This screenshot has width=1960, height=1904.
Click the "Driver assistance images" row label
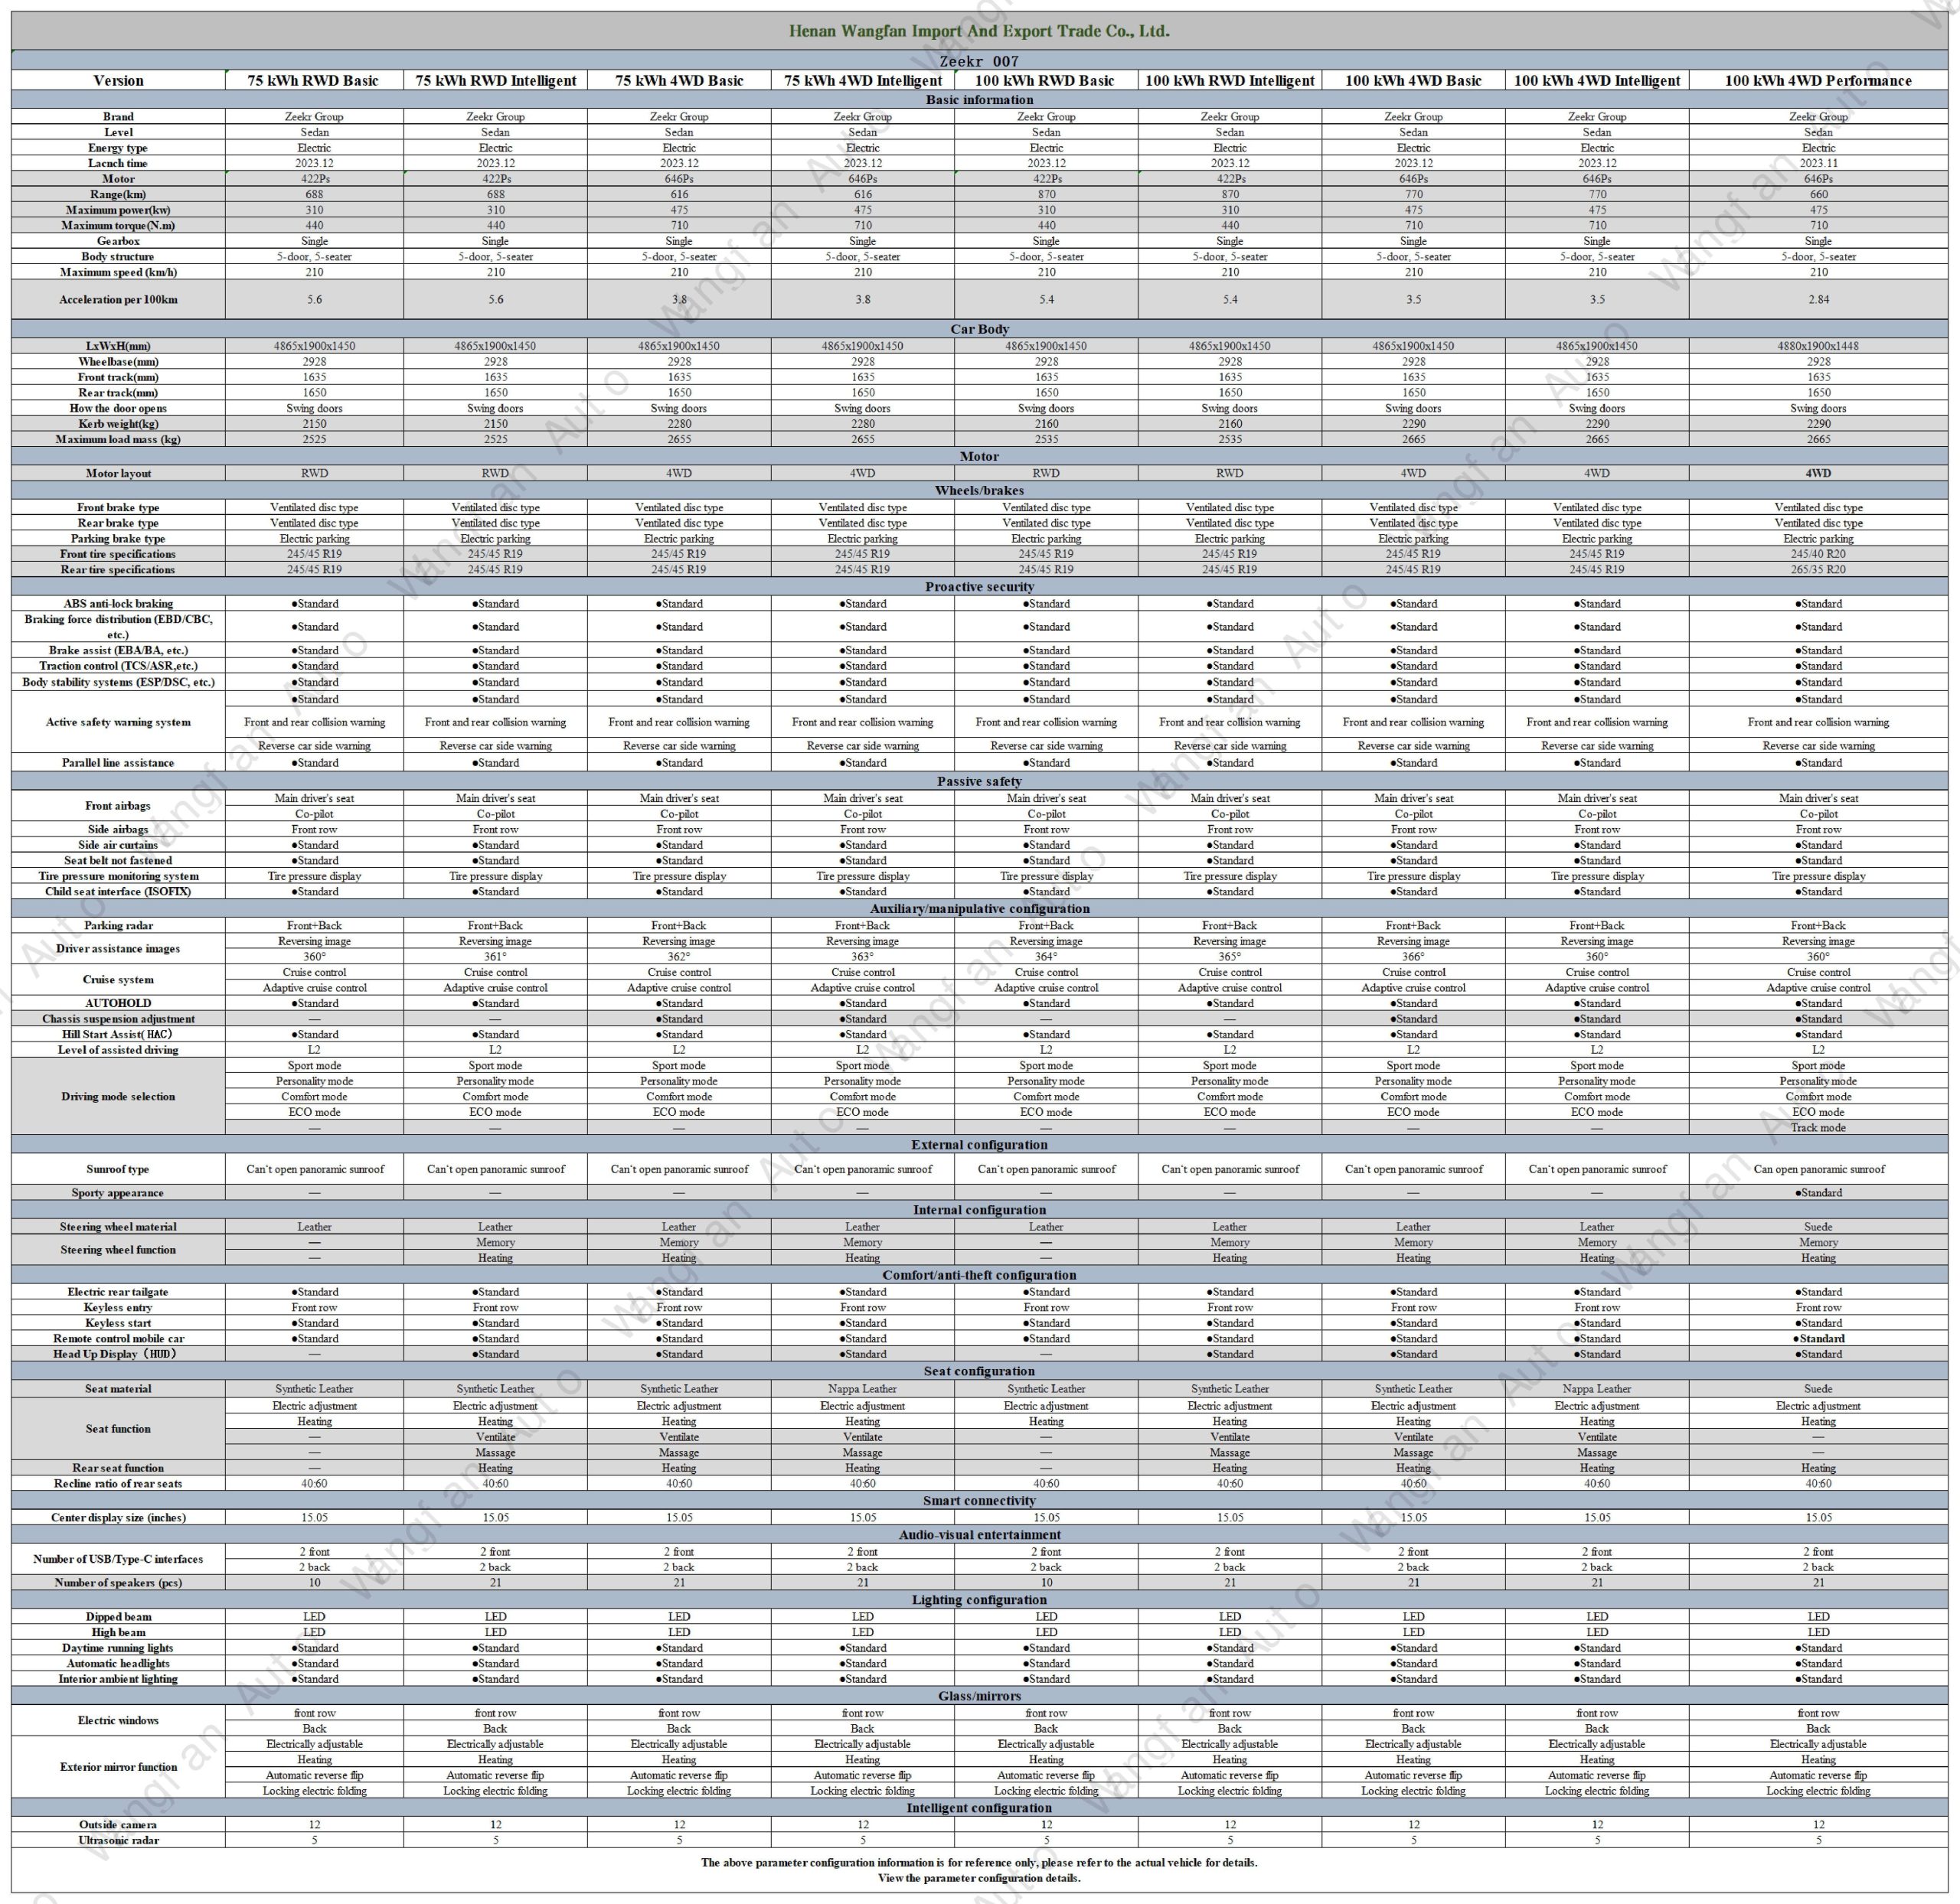118,948
